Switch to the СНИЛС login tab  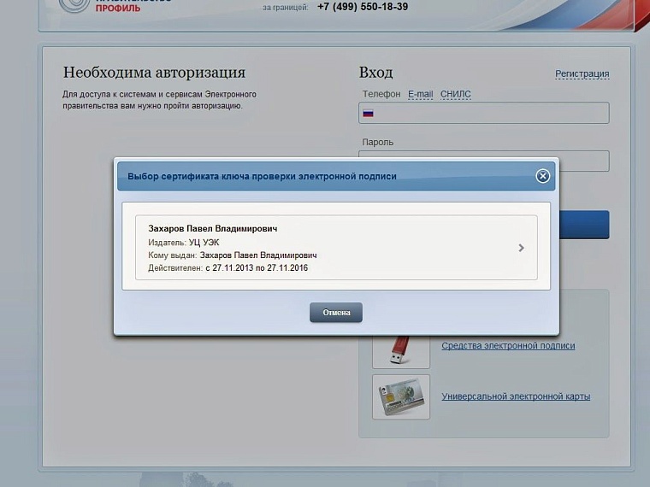tap(455, 94)
